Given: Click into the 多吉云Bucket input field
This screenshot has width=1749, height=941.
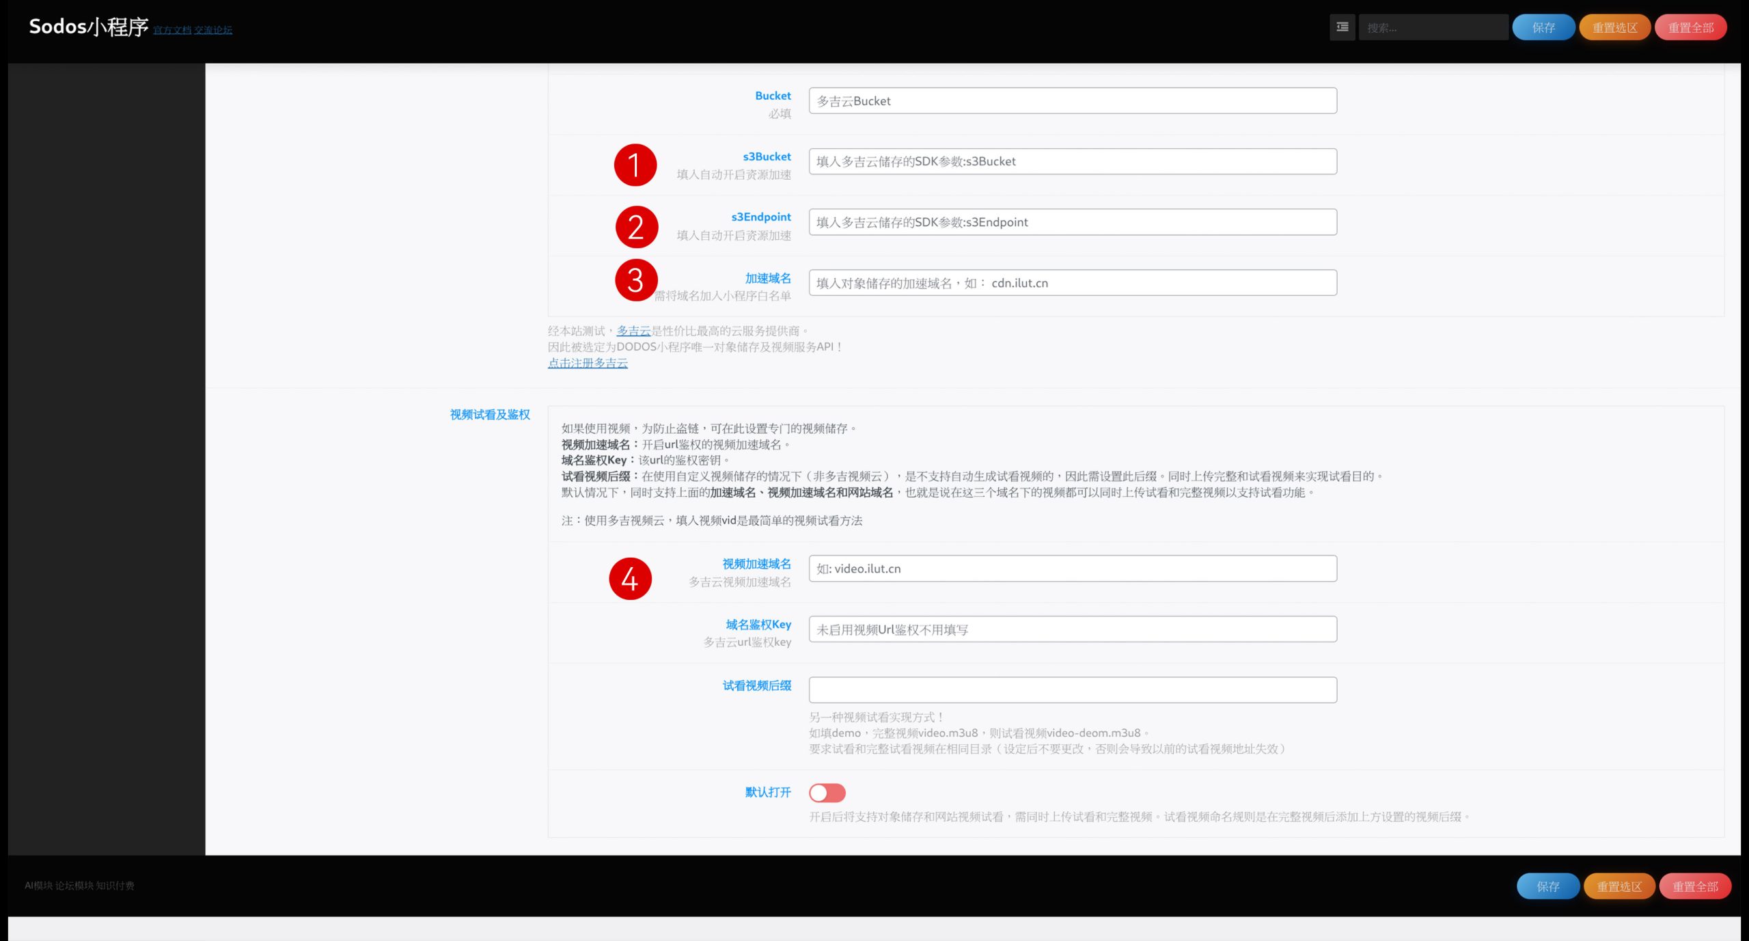Looking at the screenshot, I should coord(1072,101).
